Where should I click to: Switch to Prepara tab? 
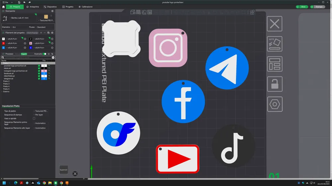[x=15, y=7]
